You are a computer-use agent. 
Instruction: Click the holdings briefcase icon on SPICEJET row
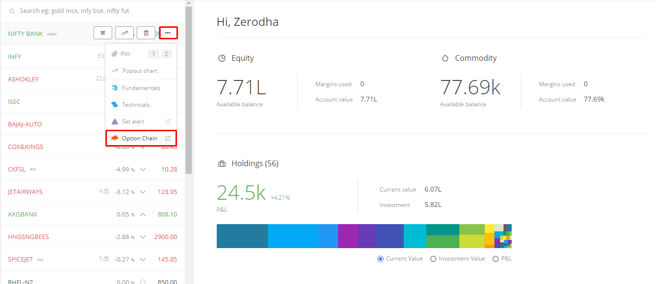pos(106,259)
